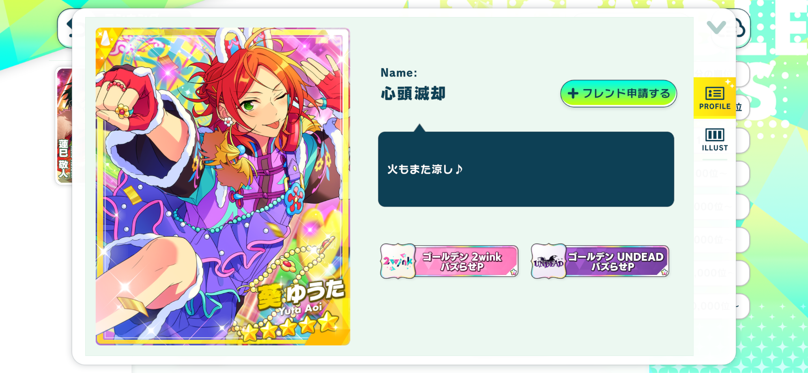Switch to the ILLUST tab
Image resolution: width=808 pixels, height=373 pixels.
tap(714, 140)
